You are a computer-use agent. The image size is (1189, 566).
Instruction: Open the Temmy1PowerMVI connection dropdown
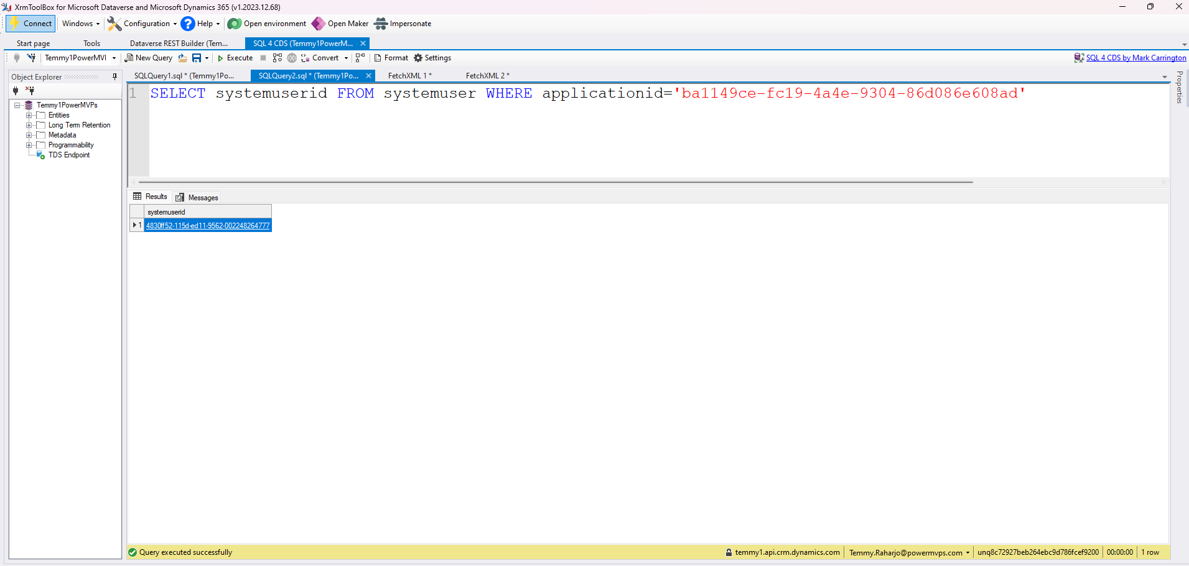tap(114, 58)
